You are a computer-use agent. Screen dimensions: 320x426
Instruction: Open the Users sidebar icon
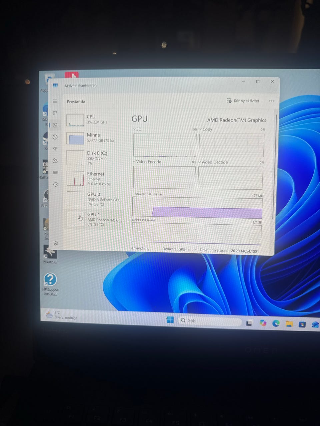click(55, 160)
